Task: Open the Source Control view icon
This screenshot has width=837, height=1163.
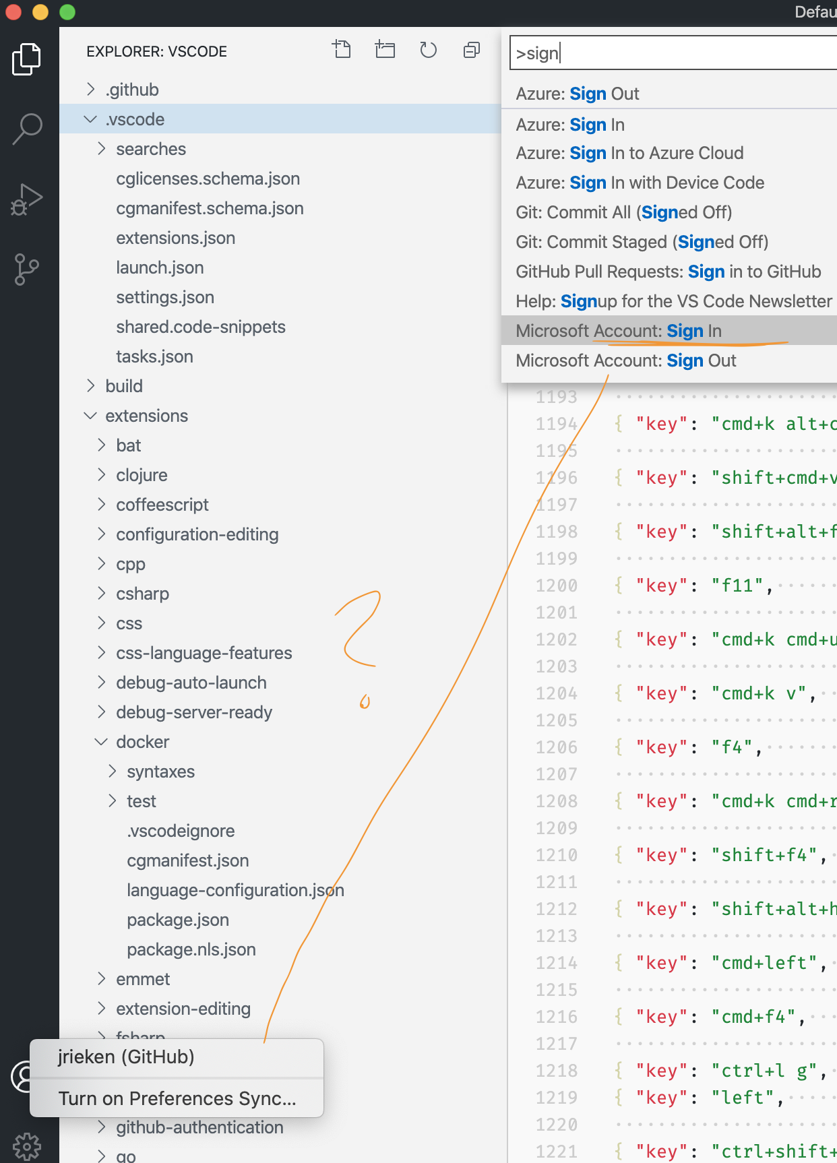Action: coord(27,270)
